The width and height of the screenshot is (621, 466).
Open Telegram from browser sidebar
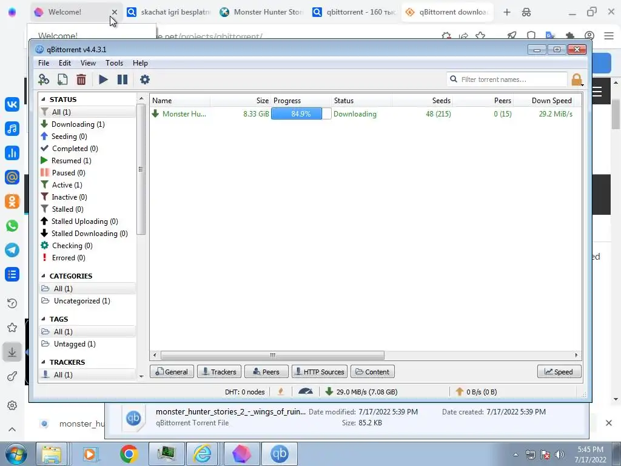click(x=12, y=250)
